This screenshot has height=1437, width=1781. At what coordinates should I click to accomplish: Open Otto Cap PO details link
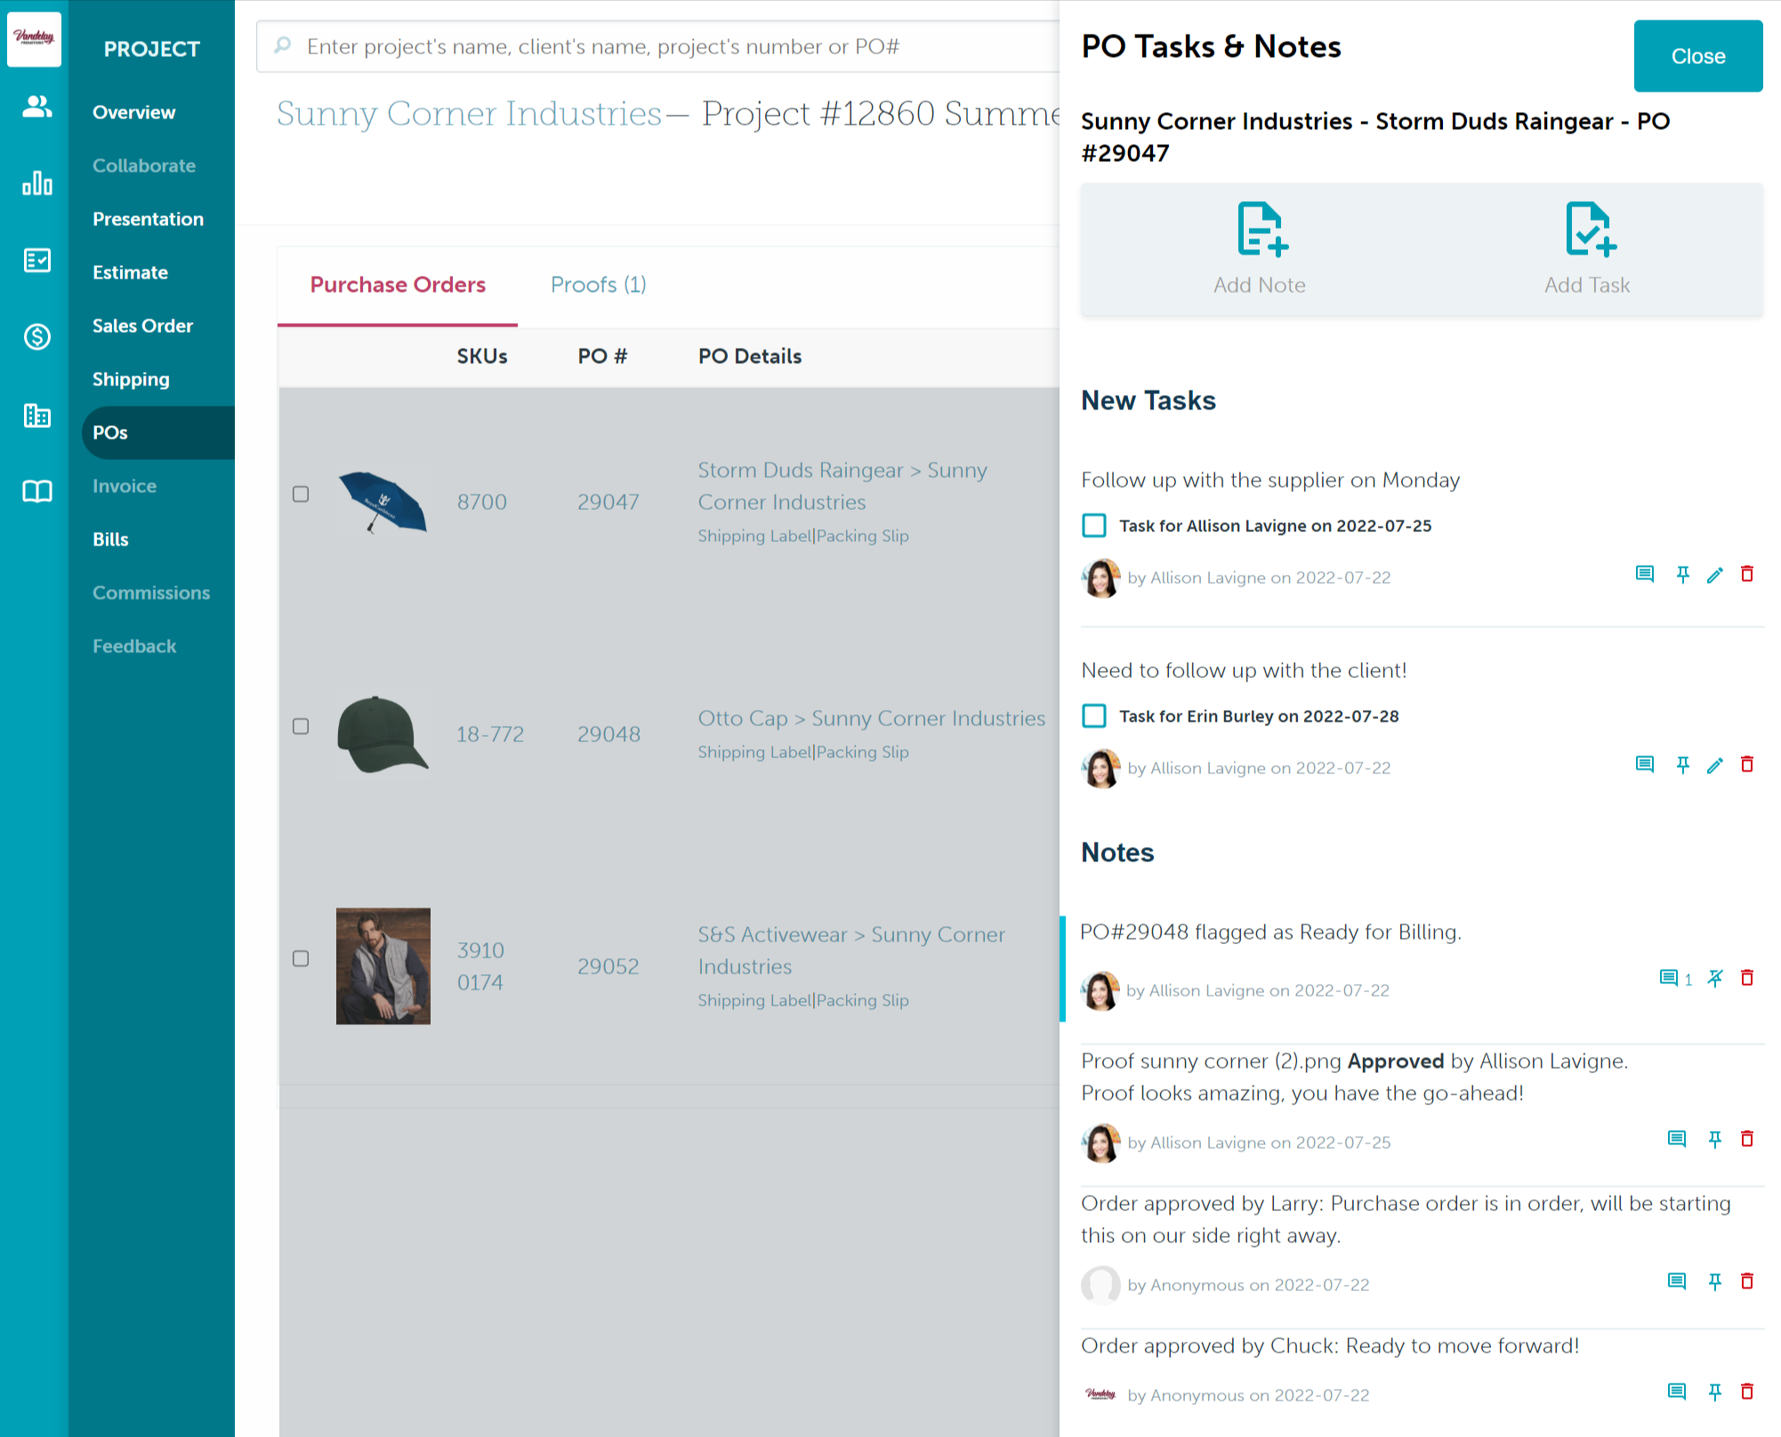tap(872, 718)
